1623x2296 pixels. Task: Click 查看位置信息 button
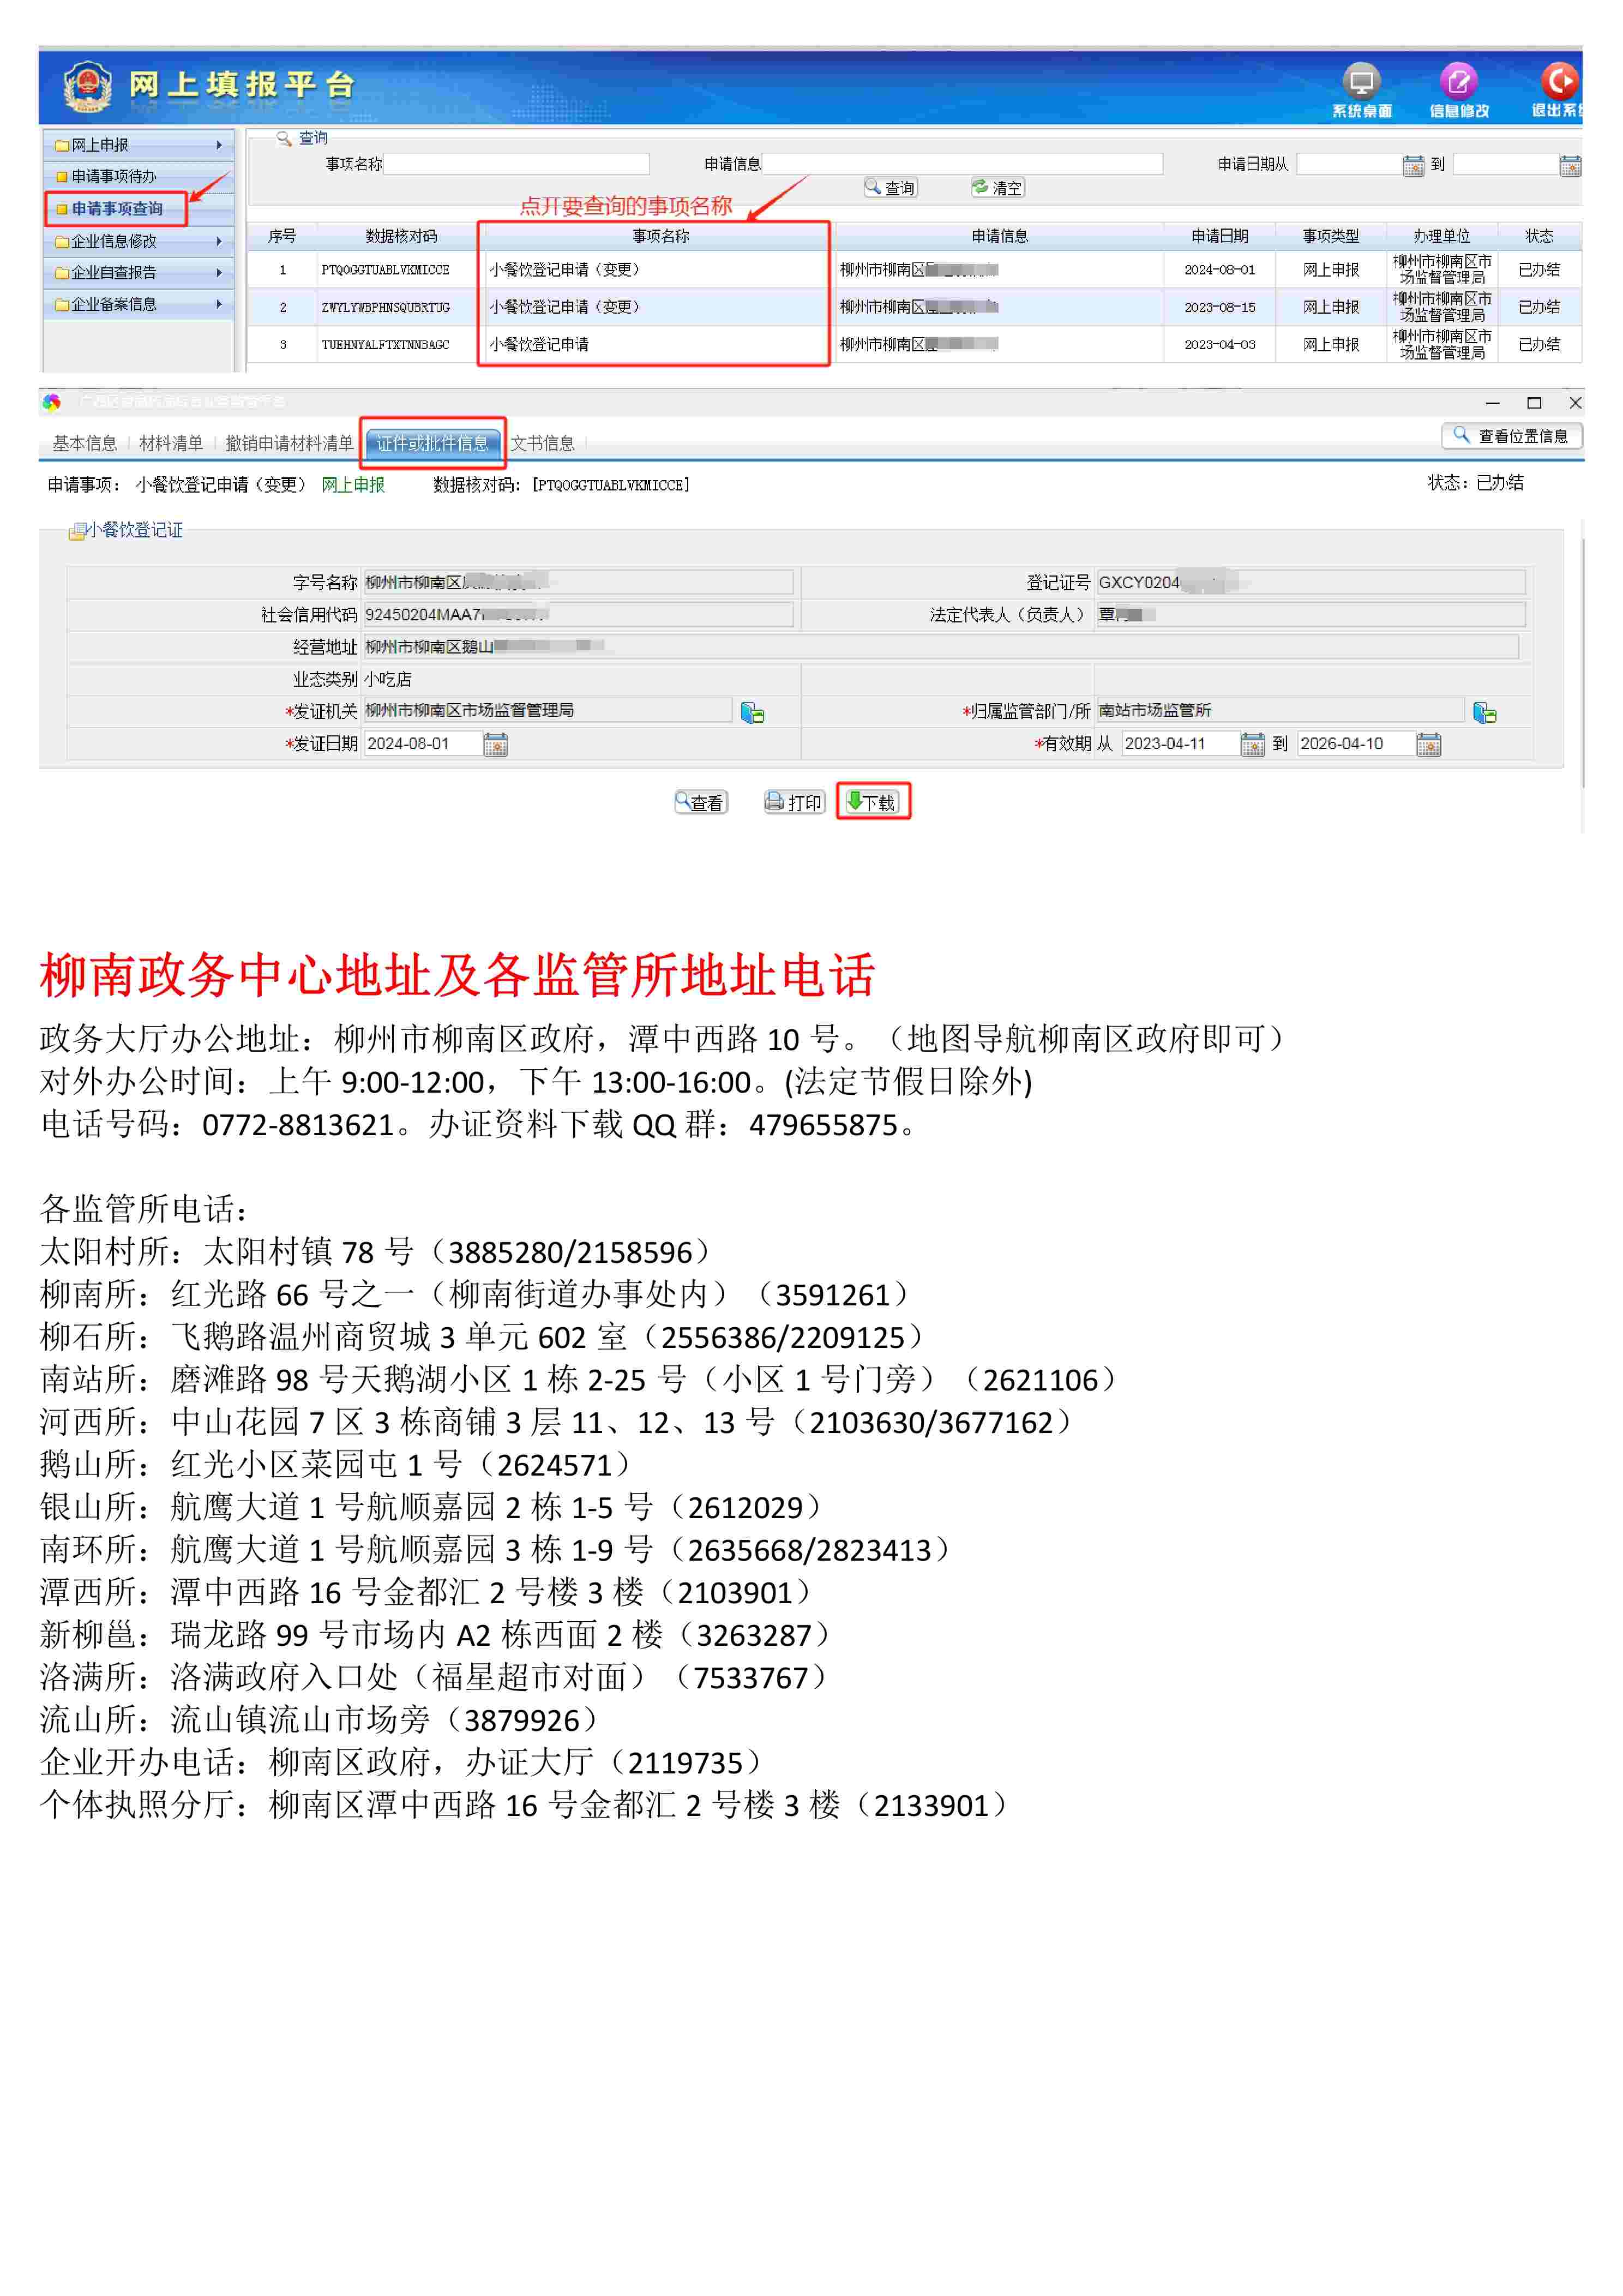click(x=1511, y=436)
